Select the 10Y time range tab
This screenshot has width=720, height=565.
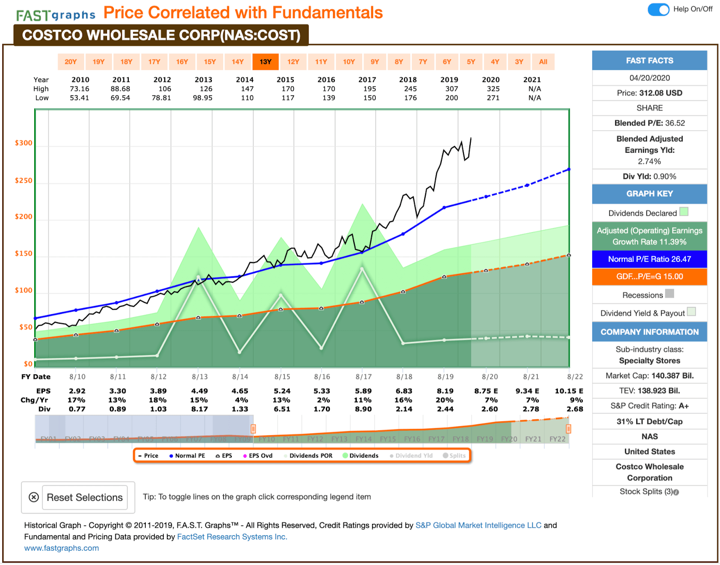pyautogui.click(x=349, y=62)
